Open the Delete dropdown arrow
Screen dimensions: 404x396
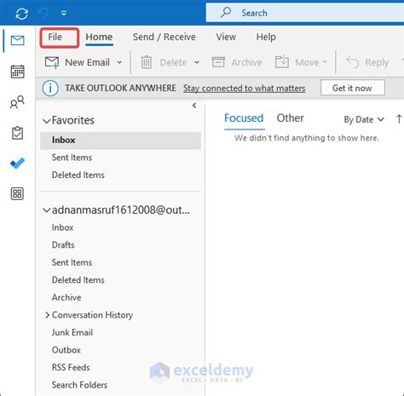pos(197,62)
